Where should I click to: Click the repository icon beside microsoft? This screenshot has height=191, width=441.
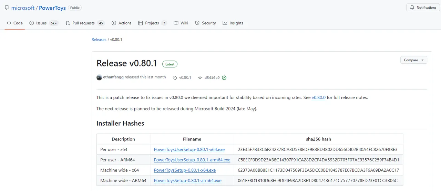click(x=7, y=8)
